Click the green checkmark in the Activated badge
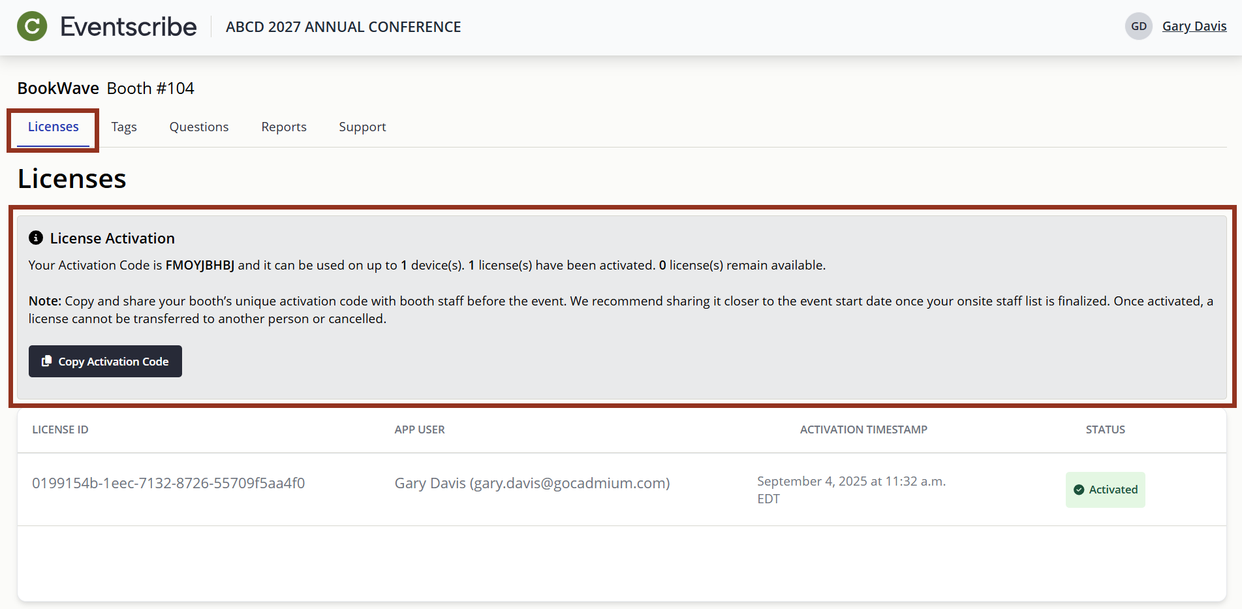This screenshot has width=1242, height=609. click(1080, 490)
